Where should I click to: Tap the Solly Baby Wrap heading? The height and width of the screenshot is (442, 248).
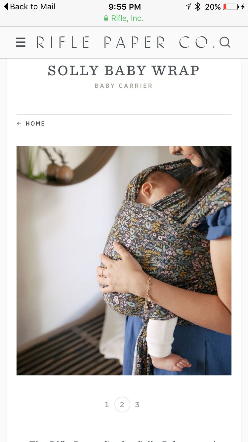point(124,71)
